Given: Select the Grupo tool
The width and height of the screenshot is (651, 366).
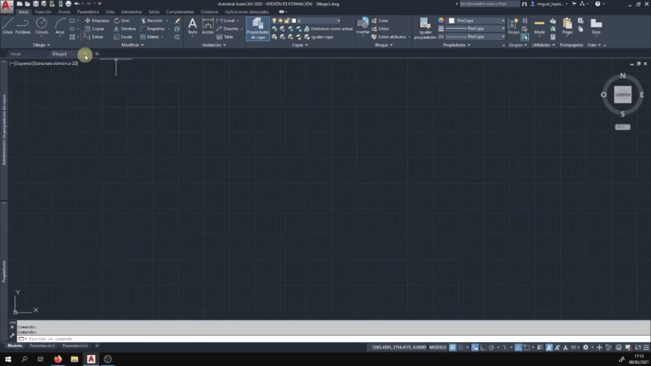Looking at the screenshot, I should point(513,25).
